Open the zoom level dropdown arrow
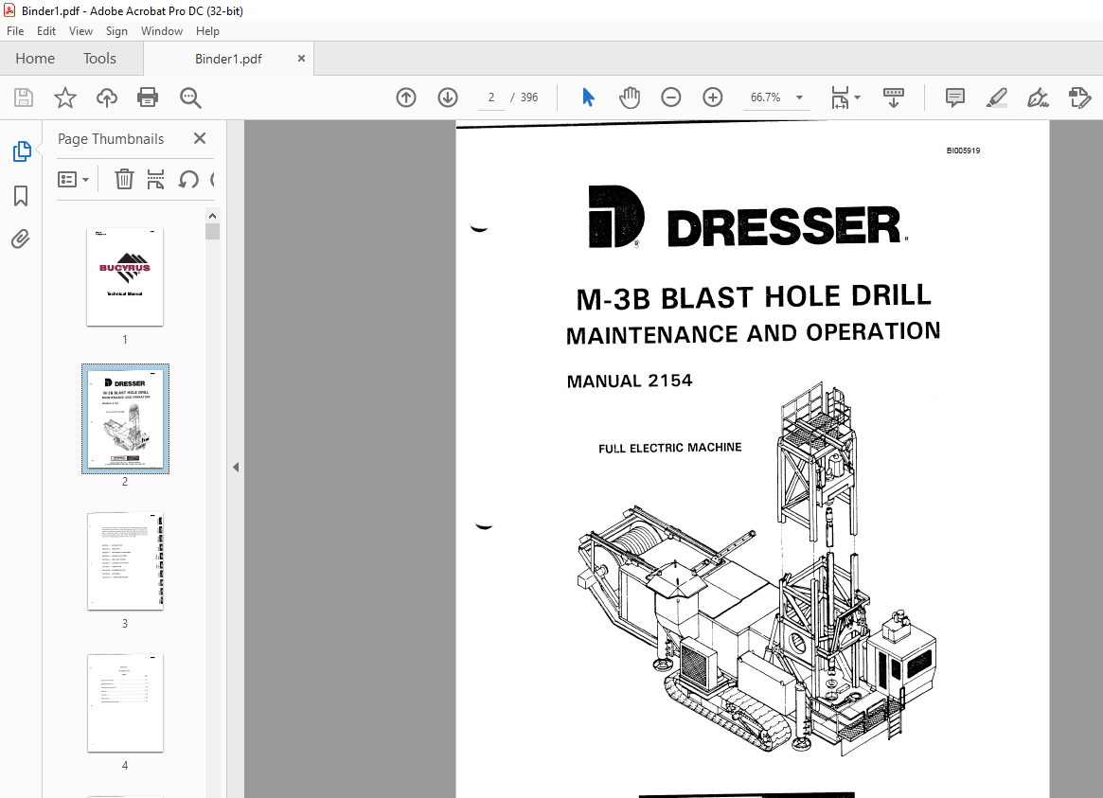The width and height of the screenshot is (1103, 798). coord(799,98)
